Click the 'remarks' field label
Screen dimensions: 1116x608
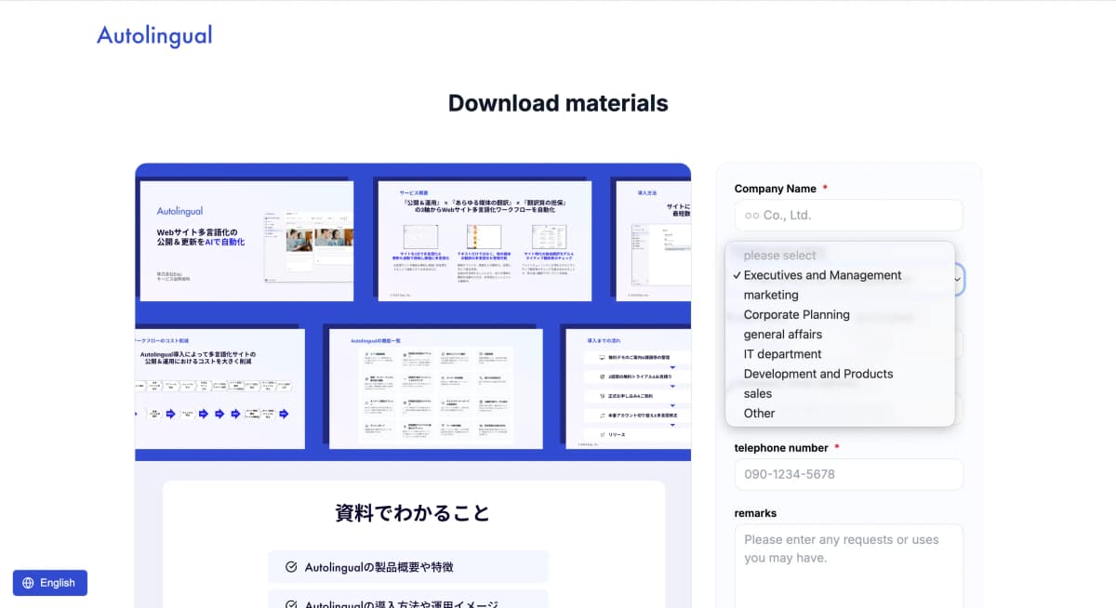(x=755, y=513)
